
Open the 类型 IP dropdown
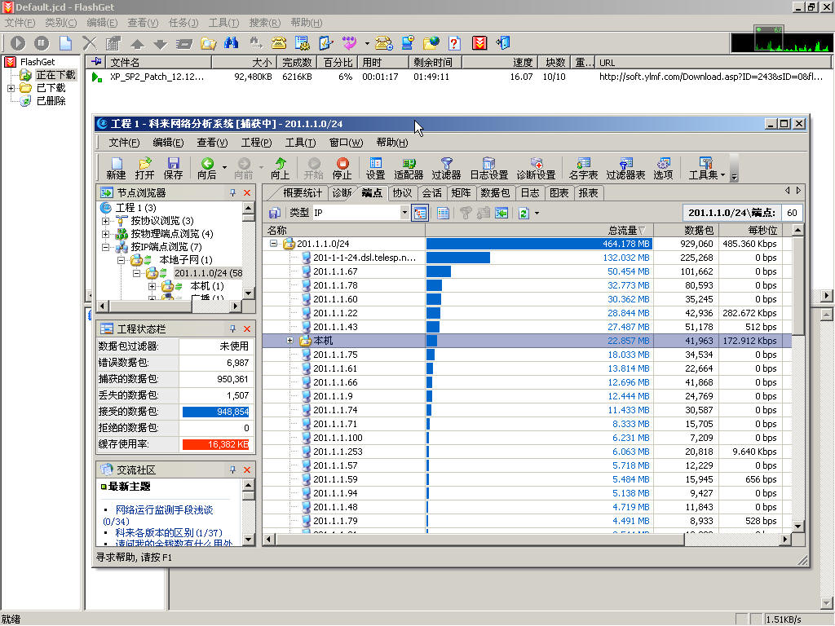pos(404,213)
